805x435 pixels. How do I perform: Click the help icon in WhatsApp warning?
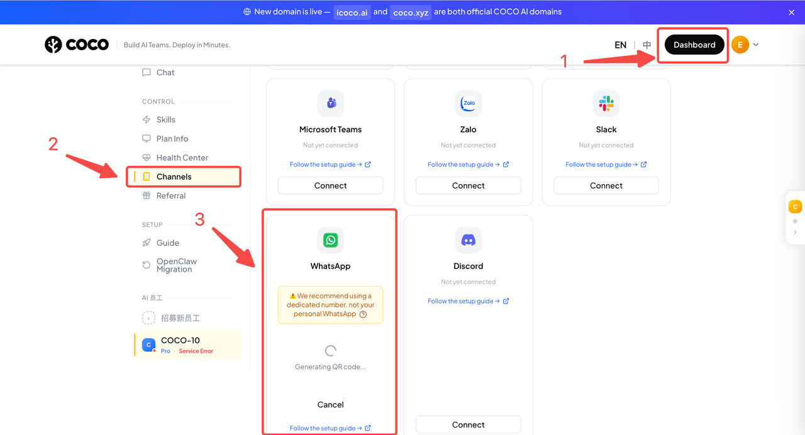point(363,314)
